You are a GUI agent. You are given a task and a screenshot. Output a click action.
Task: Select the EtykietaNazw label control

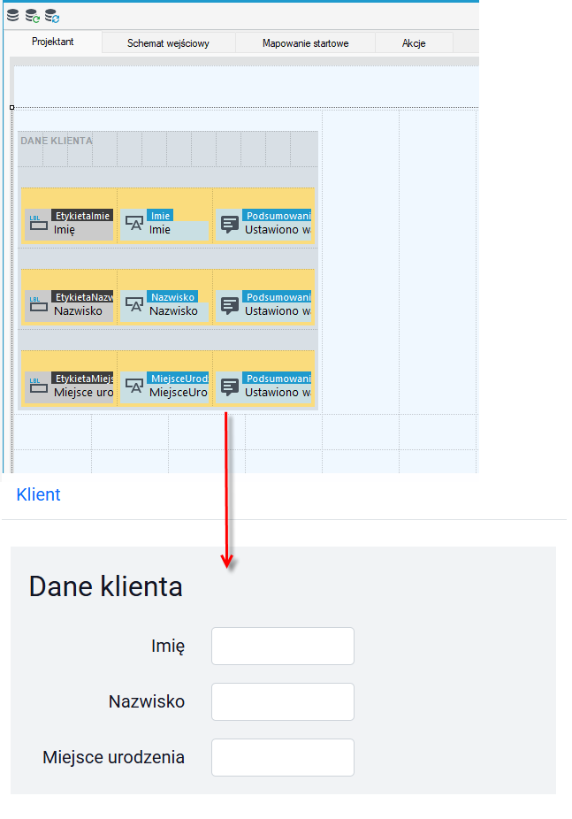69,304
